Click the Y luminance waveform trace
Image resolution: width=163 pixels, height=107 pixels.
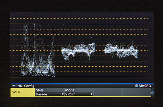tap(38, 50)
